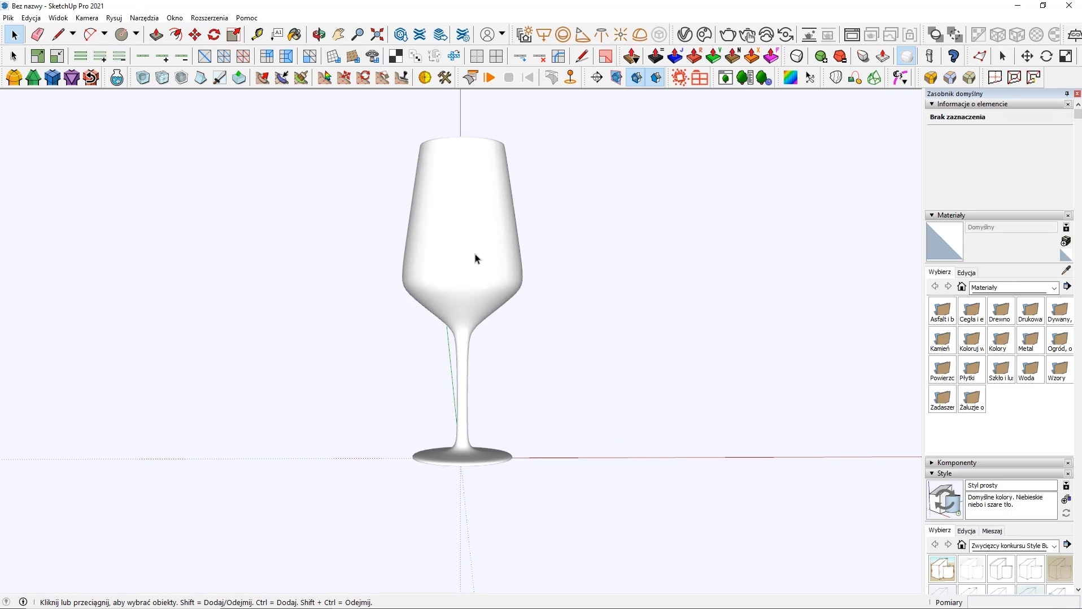
Task: Activate the Push/Pull tool
Action: tap(156, 35)
